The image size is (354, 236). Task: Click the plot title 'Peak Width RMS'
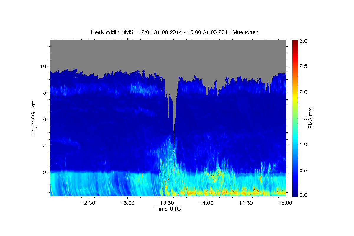tap(112, 32)
